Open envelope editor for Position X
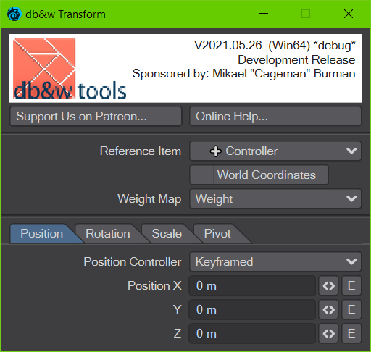The width and height of the screenshot is (371, 352). click(x=351, y=286)
